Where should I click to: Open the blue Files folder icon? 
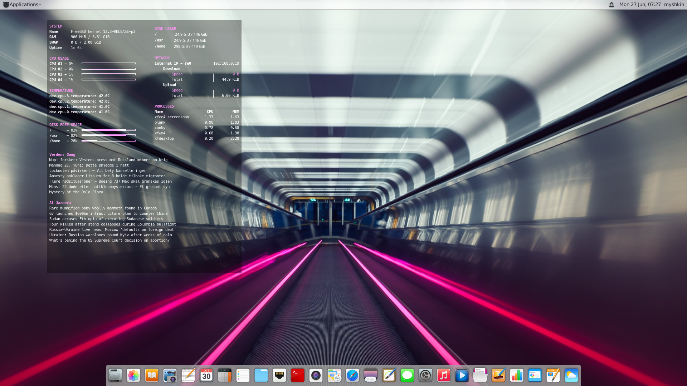pos(261,375)
